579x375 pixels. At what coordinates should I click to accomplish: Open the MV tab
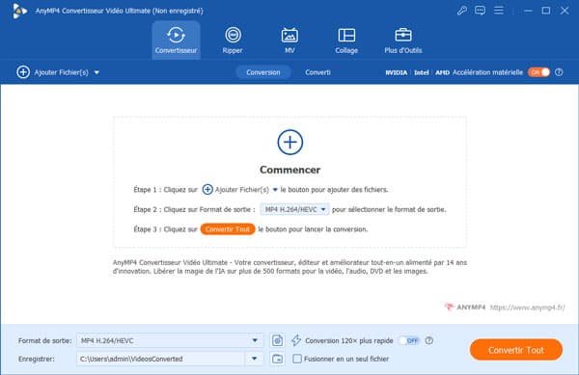[289, 40]
